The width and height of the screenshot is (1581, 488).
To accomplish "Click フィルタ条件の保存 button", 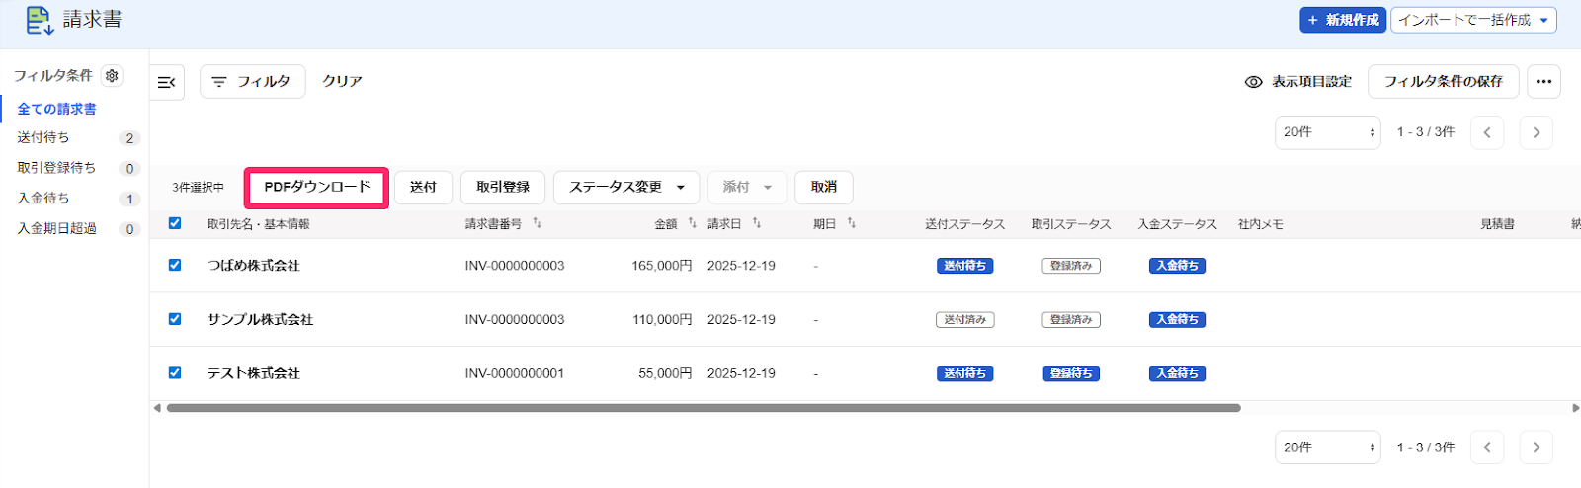I will click(x=1443, y=82).
